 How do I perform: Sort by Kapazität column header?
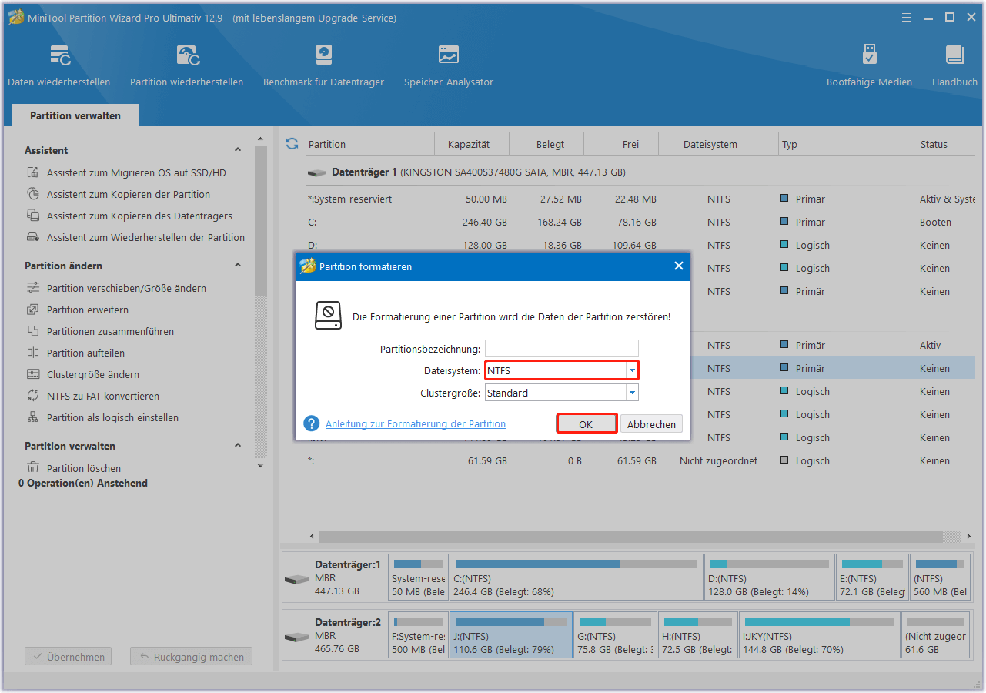click(x=468, y=144)
